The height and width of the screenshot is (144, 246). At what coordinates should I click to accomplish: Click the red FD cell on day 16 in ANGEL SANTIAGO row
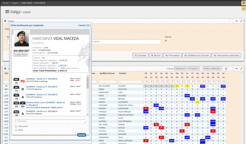pos(146,141)
